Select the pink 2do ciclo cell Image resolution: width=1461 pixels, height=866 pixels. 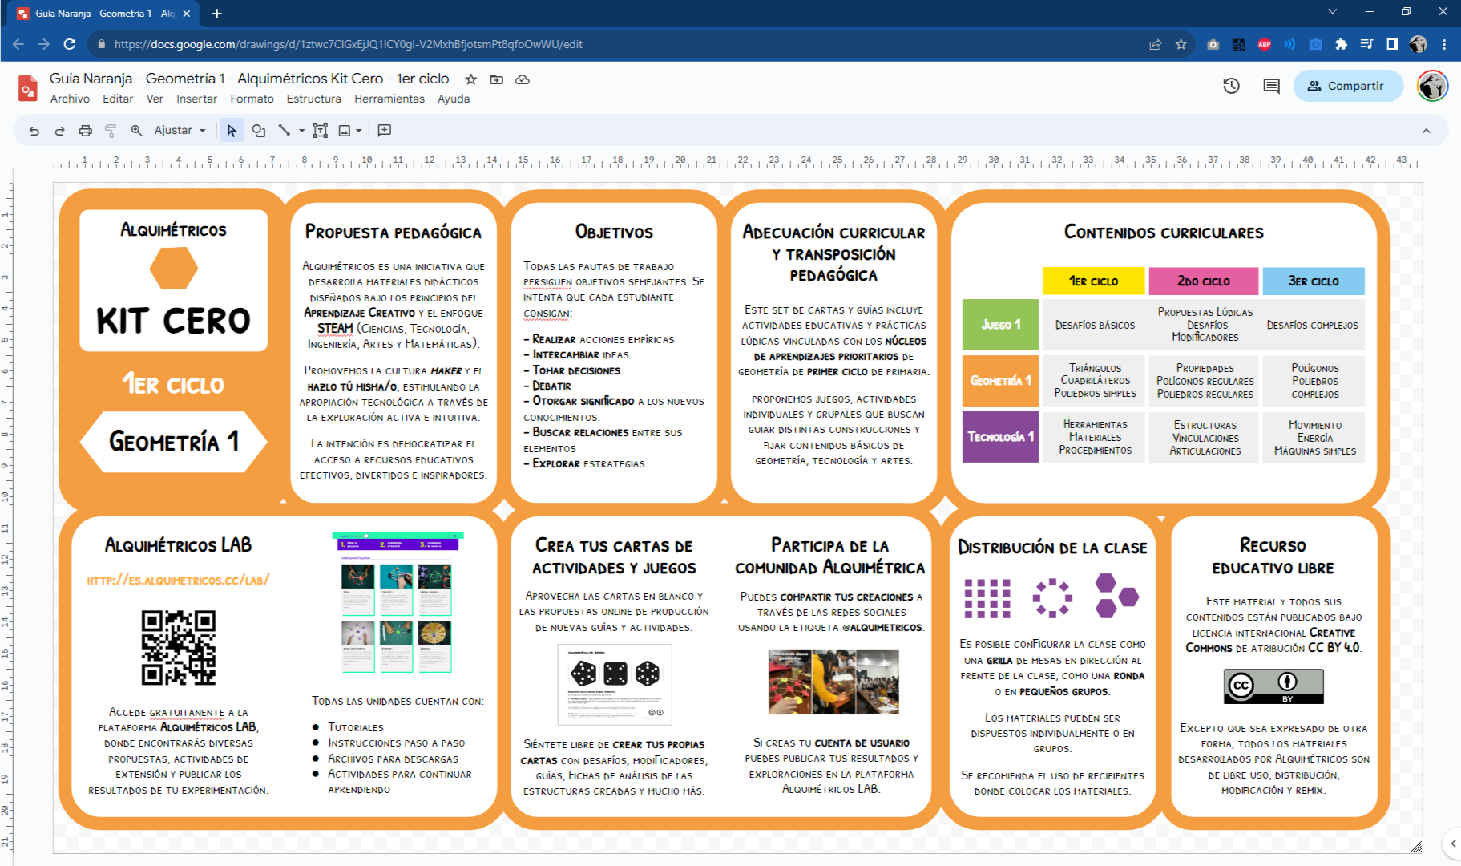point(1203,281)
